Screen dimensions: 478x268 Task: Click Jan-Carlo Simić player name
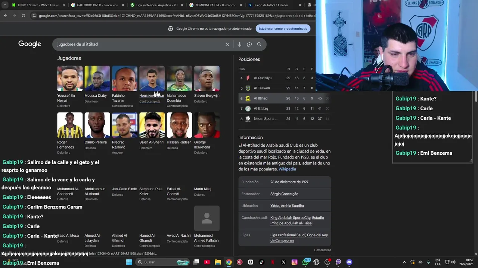point(124,189)
